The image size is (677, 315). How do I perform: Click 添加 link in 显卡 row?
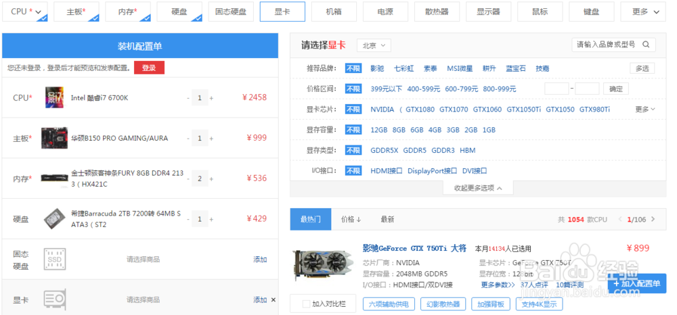click(x=260, y=299)
